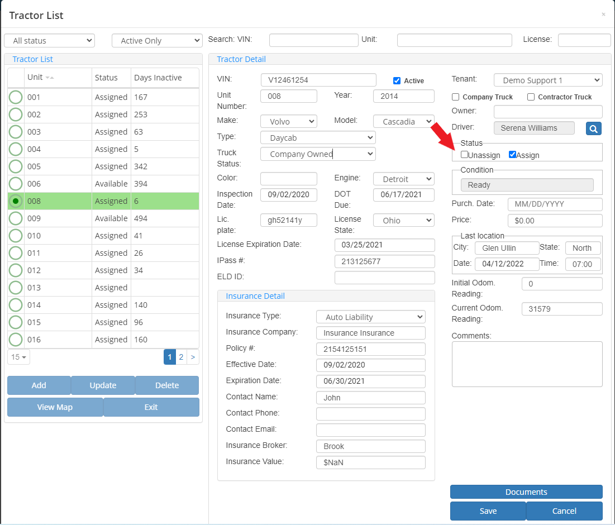The width and height of the screenshot is (615, 525).
Task: Click the ELD ID input field
Action: 384,277
